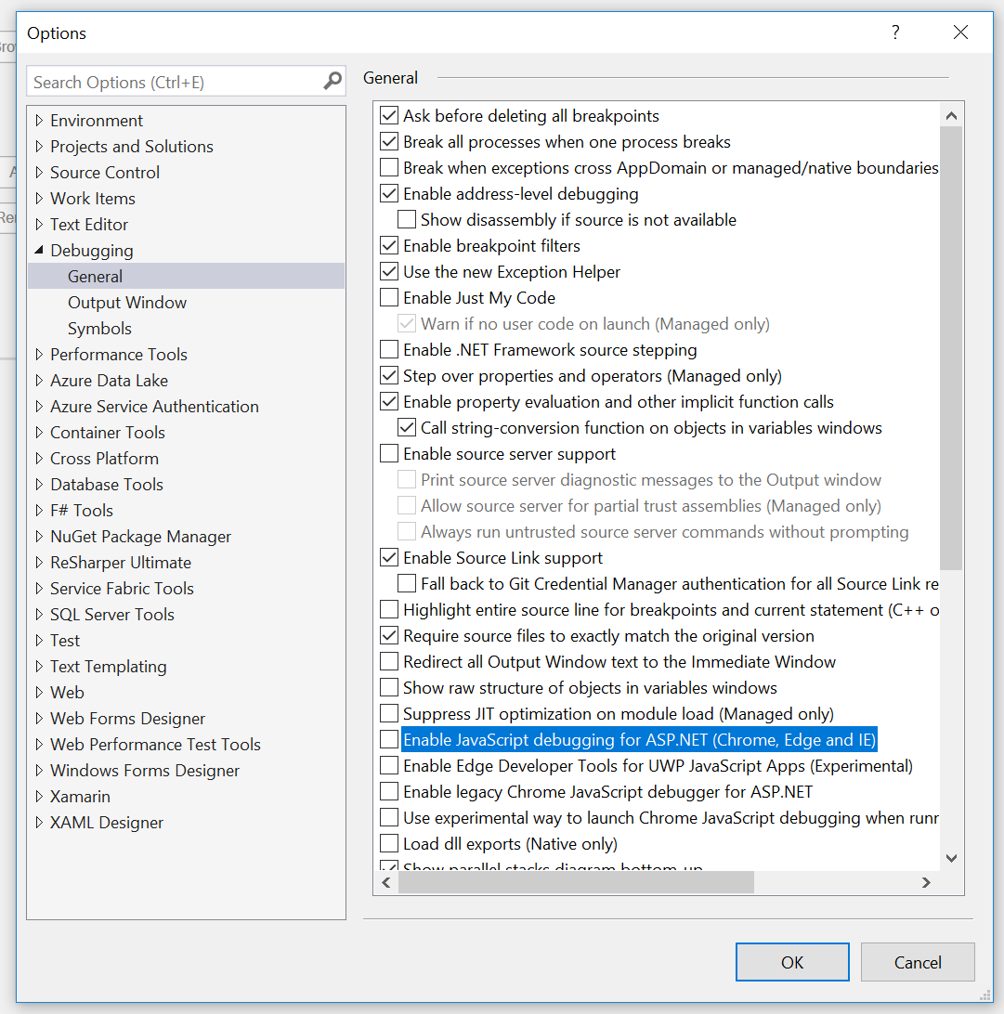Click the Cancel button
Screen dimensions: 1004x1014
tap(918, 962)
